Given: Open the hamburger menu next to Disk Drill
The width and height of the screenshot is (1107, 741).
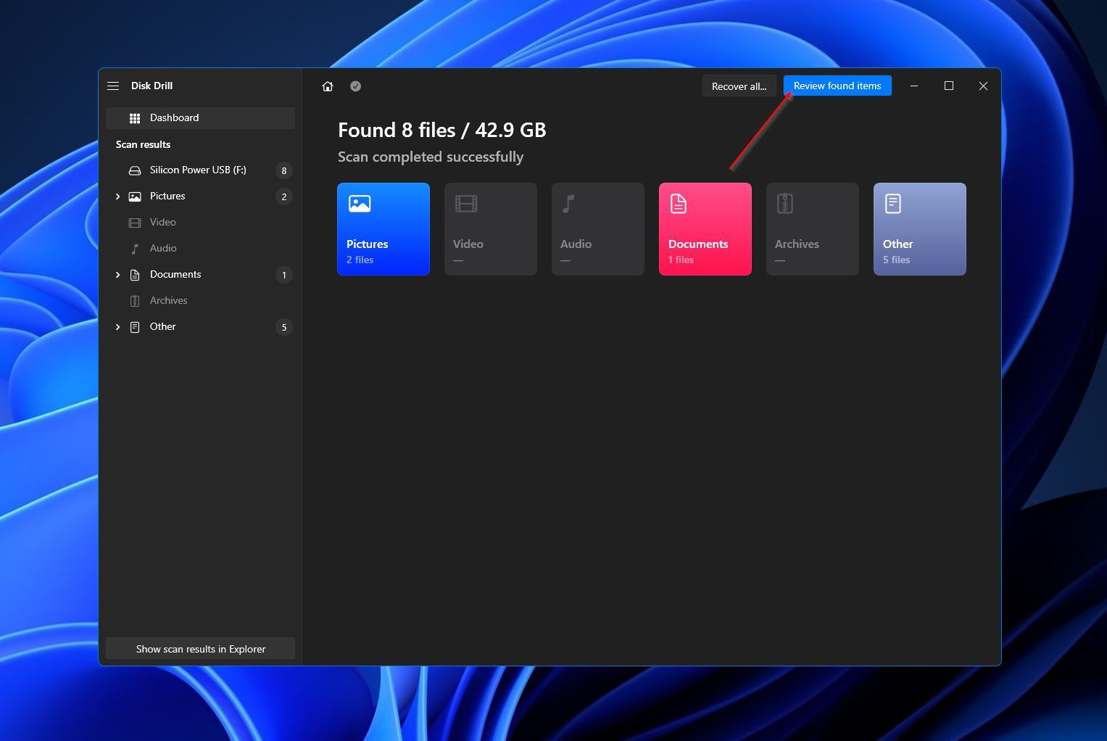Looking at the screenshot, I should pyautogui.click(x=113, y=86).
